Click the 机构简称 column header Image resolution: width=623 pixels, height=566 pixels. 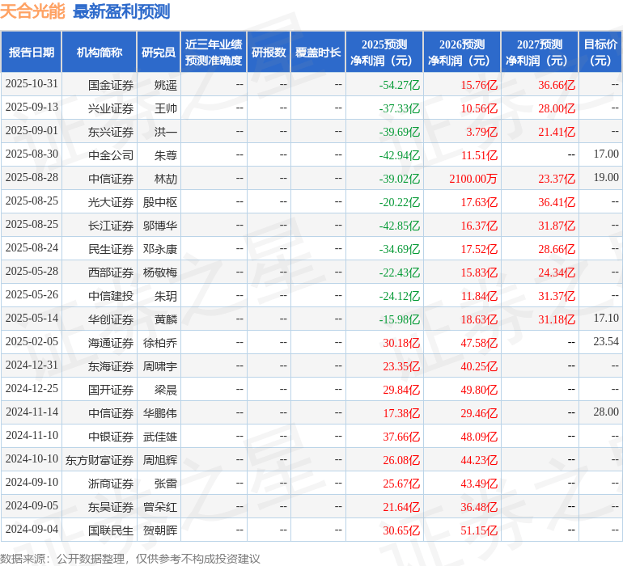pyautogui.click(x=100, y=53)
